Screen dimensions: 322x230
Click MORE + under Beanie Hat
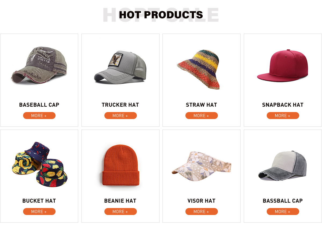click(x=120, y=212)
